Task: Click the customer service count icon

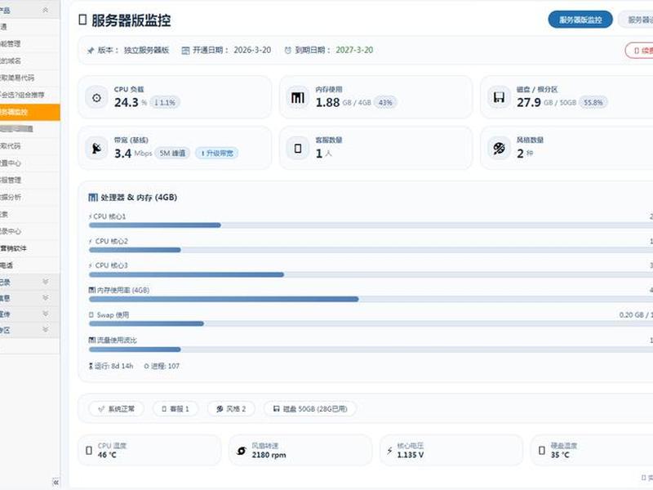Action: [298, 149]
